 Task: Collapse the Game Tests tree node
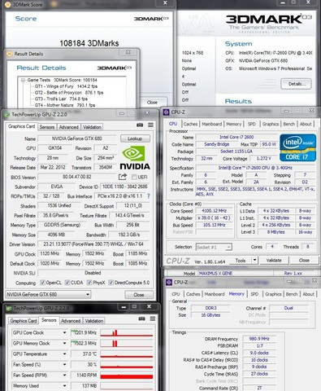24,80
